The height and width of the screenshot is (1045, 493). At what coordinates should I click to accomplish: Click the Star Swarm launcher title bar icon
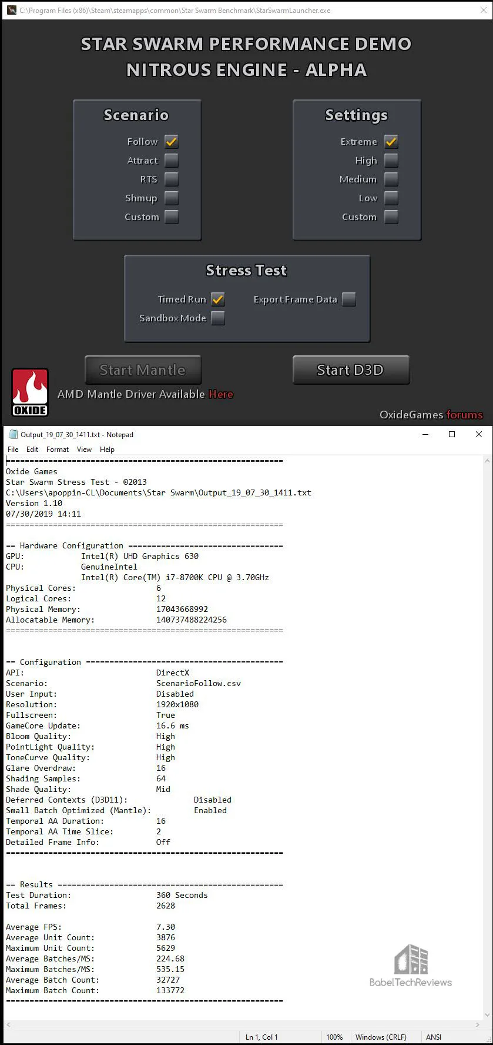[11, 10]
